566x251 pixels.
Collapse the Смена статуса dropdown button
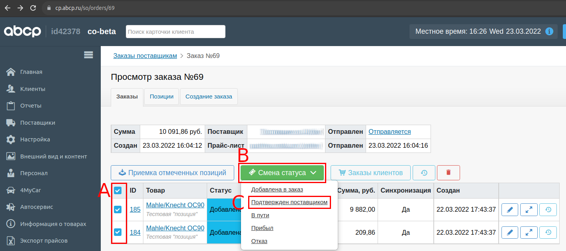(282, 173)
